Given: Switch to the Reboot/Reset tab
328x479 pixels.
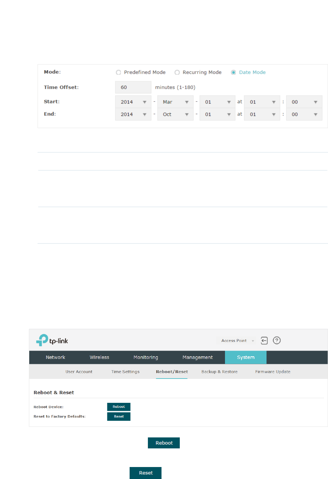Looking at the screenshot, I should coord(172,372).
